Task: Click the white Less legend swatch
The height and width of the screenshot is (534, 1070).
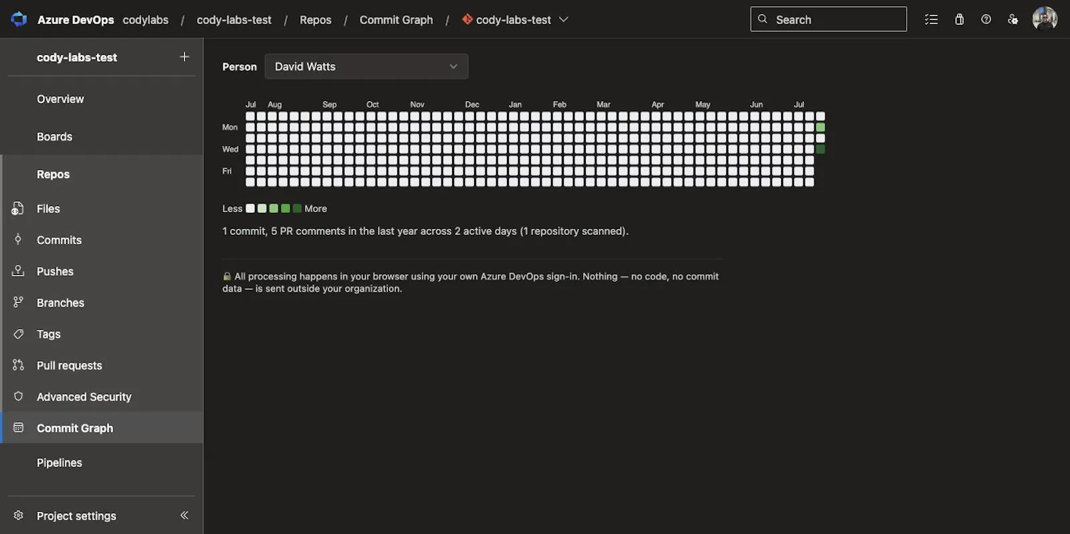Action: click(x=250, y=208)
